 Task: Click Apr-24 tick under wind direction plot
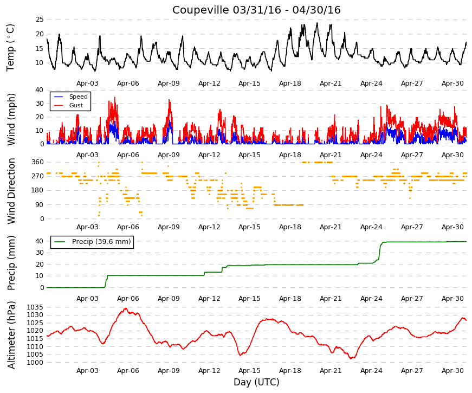pyautogui.click(x=371, y=227)
